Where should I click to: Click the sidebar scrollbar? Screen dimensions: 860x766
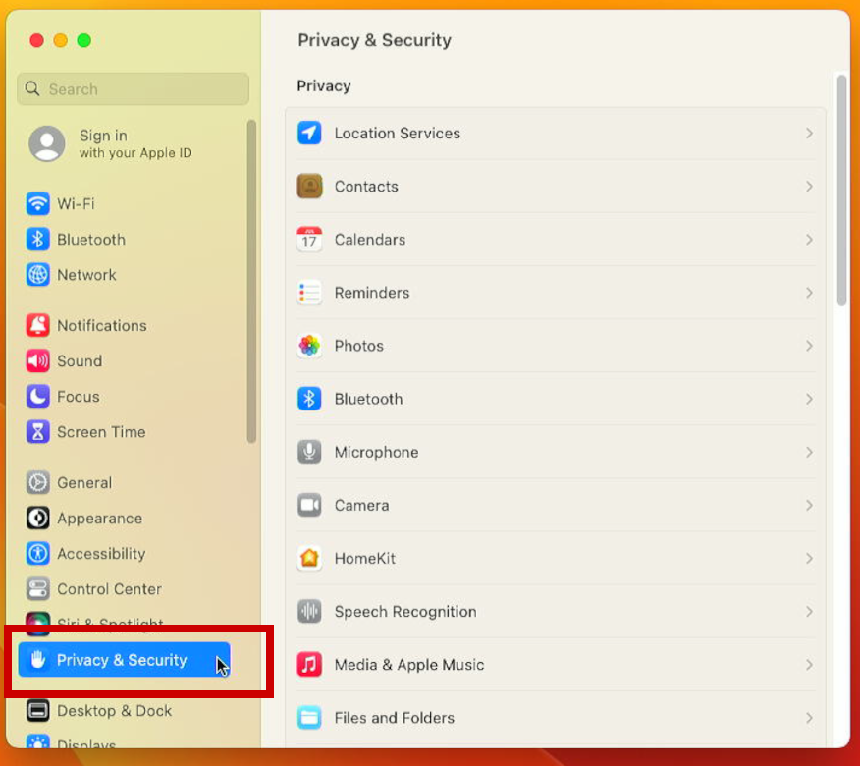tap(251, 281)
